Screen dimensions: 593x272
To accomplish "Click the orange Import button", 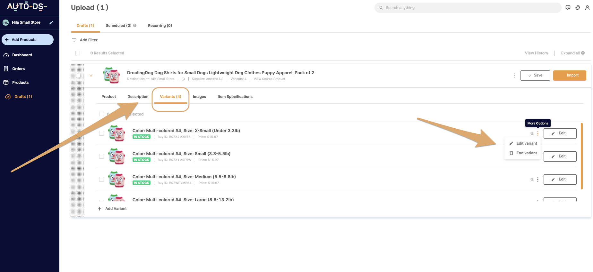I will (x=570, y=76).
